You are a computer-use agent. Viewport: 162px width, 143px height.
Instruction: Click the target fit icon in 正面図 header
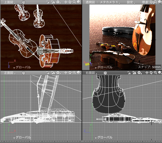[x=24, y=73]
